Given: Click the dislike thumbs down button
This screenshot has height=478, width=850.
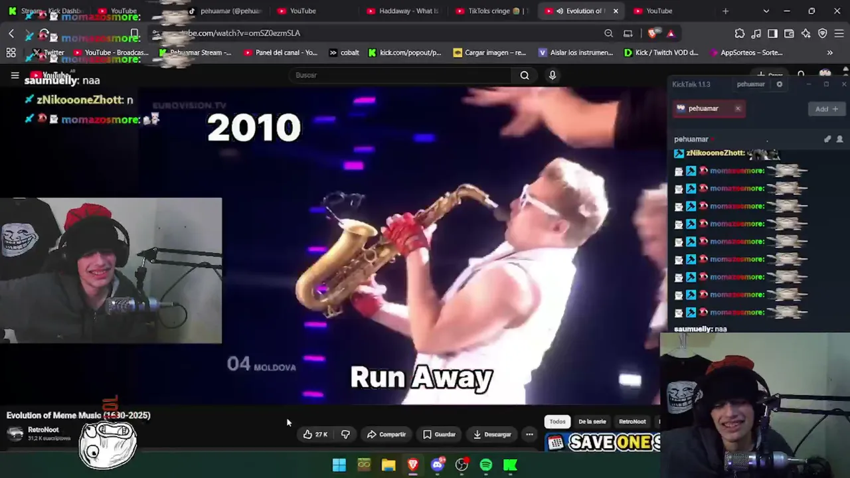Looking at the screenshot, I should point(345,434).
